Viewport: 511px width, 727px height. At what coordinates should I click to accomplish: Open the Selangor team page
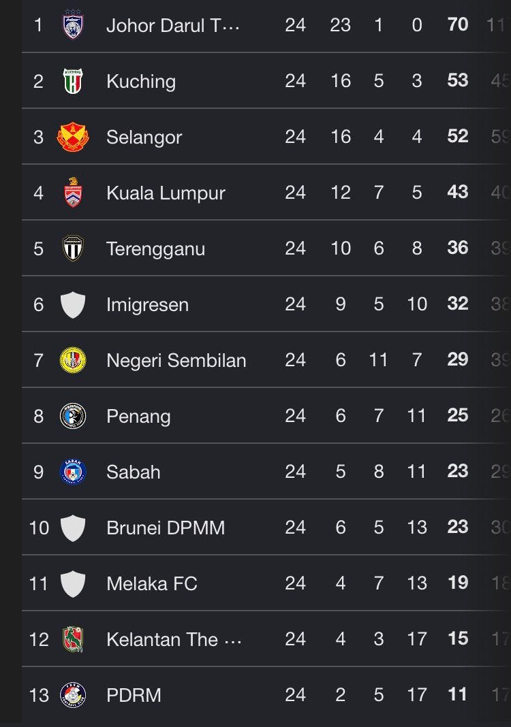pyautogui.click(x=144, y=138)
